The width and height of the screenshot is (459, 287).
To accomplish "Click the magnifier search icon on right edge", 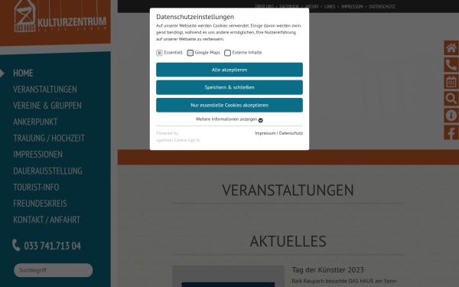I will tap(451, 99).
